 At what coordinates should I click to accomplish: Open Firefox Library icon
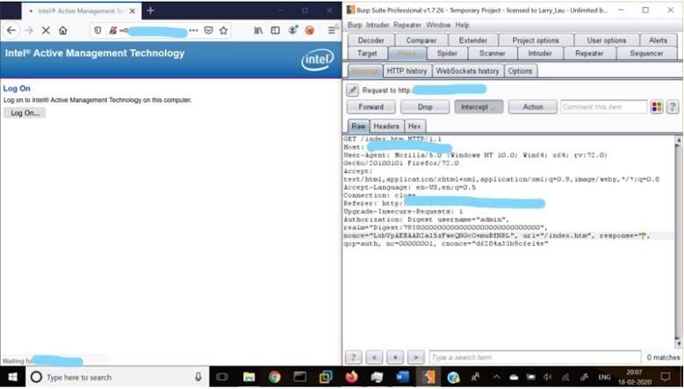click(x=258, y=30)
